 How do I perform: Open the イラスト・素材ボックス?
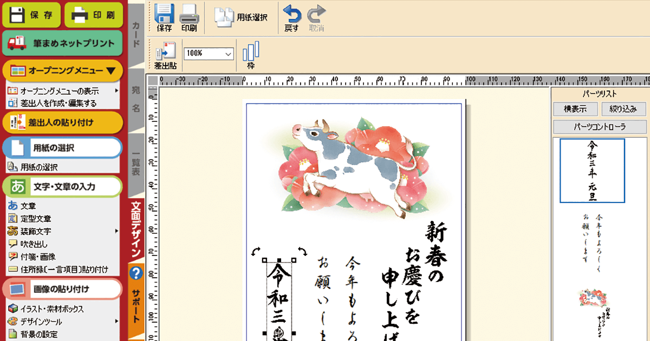[x=46, y=309]
